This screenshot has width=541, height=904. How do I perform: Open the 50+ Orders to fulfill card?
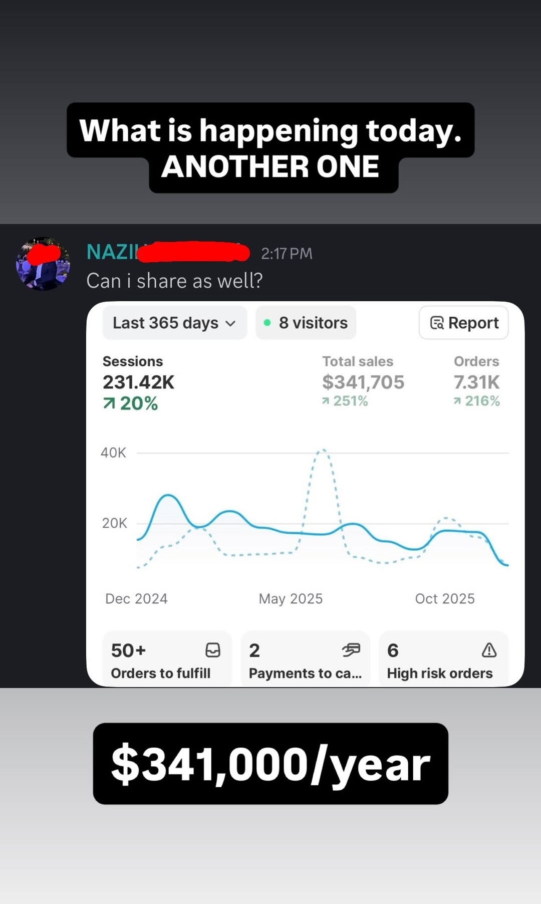166,660
